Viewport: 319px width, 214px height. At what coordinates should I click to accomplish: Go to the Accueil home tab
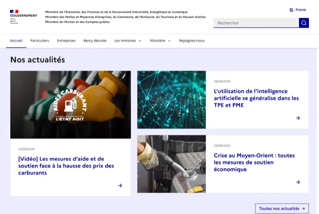[x=16, y=41]
